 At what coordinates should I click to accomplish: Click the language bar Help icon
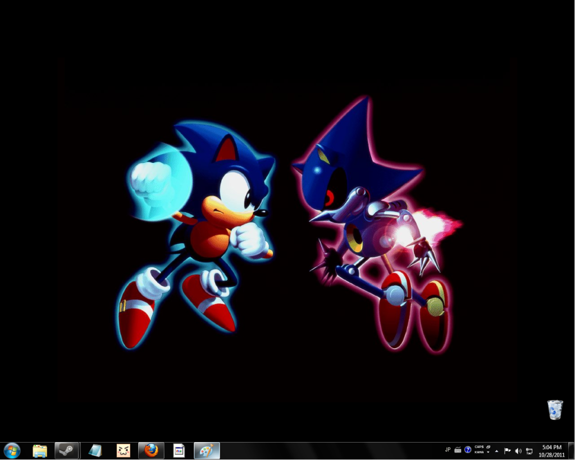coord(468,450)
